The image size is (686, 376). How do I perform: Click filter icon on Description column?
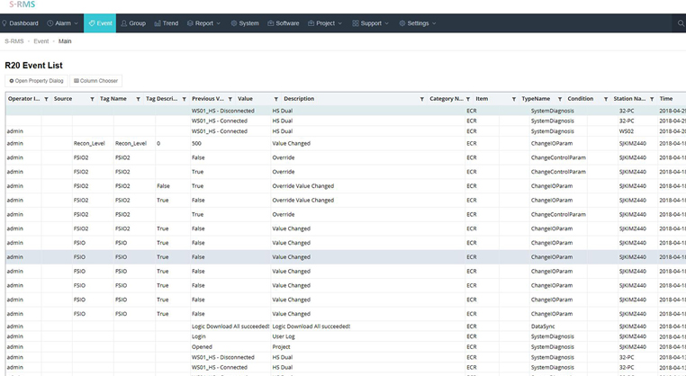421,99
